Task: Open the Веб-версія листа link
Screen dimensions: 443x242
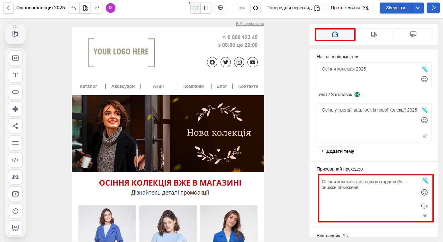Action: (250, 24)
